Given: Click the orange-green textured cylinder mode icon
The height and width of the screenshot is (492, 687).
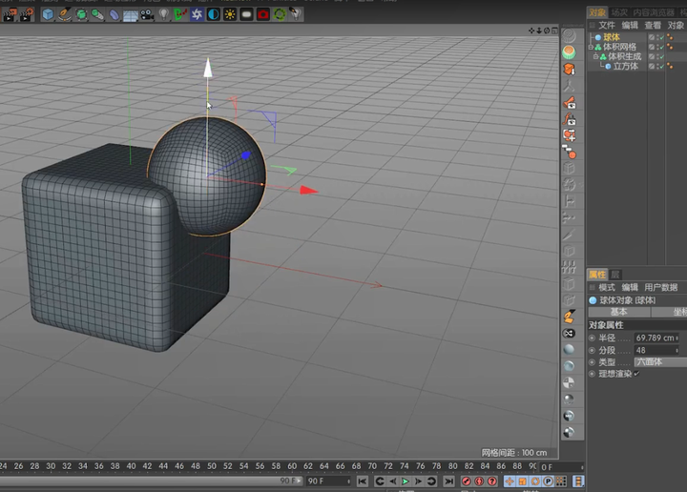Looking at the screenshot, I should pyautogui.click(x=569, y=52).
